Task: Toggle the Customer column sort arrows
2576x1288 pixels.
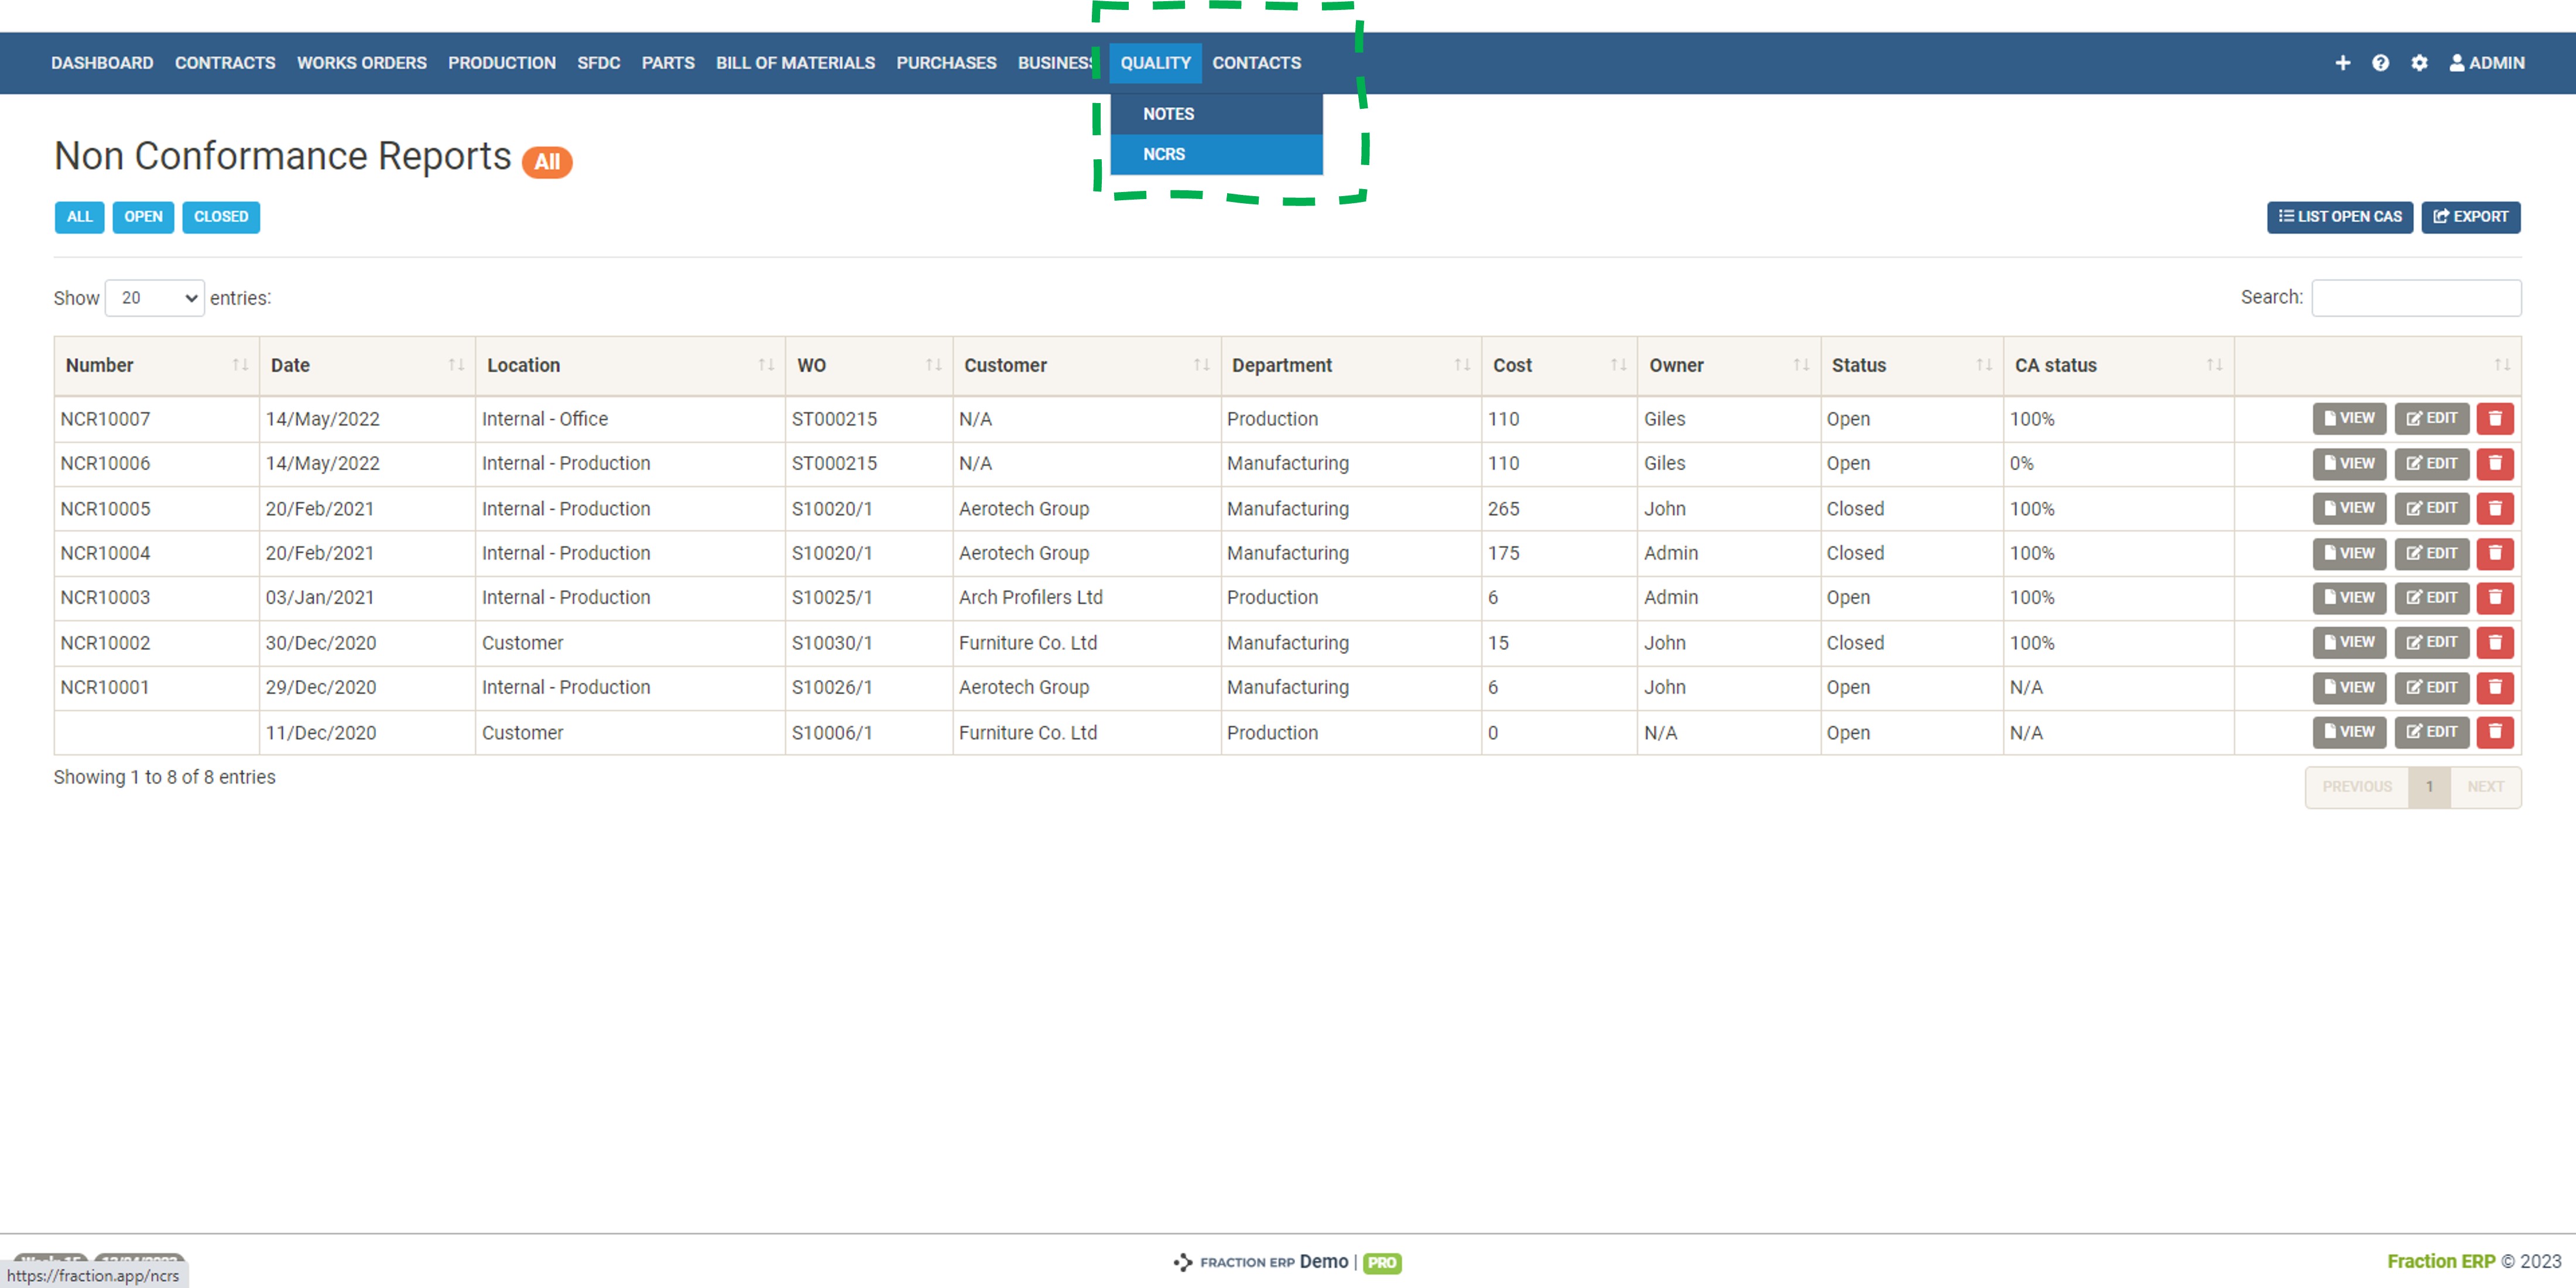Action: point(1201,365)
